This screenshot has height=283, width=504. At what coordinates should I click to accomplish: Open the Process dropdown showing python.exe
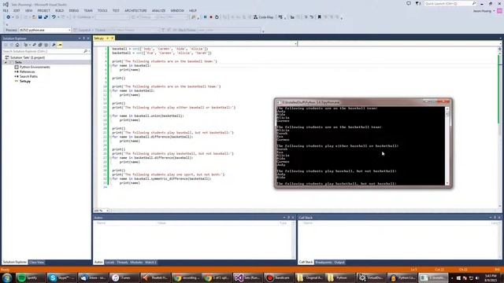pos(45,30)
